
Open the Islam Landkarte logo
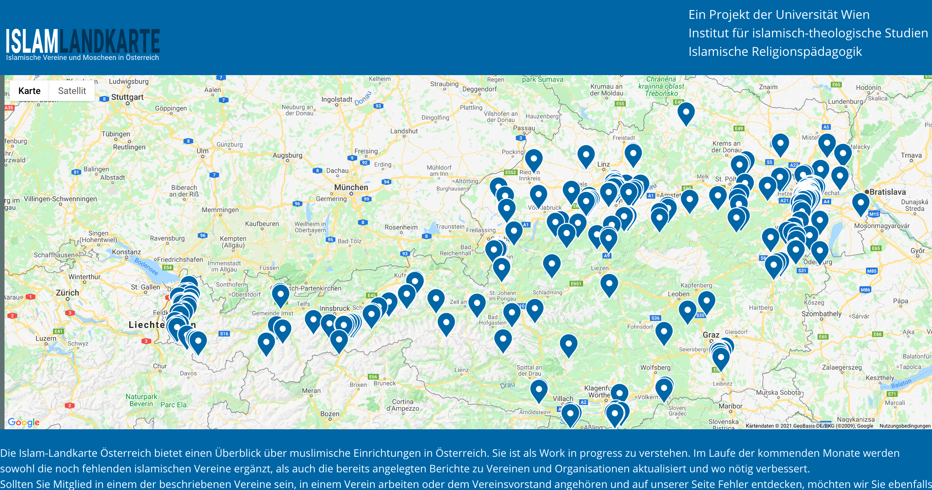pos(83,44)
